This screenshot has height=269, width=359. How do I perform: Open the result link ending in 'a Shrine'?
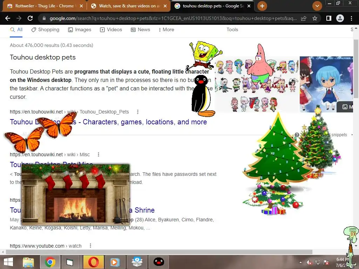pyautogui.click(x=142, y=210)
